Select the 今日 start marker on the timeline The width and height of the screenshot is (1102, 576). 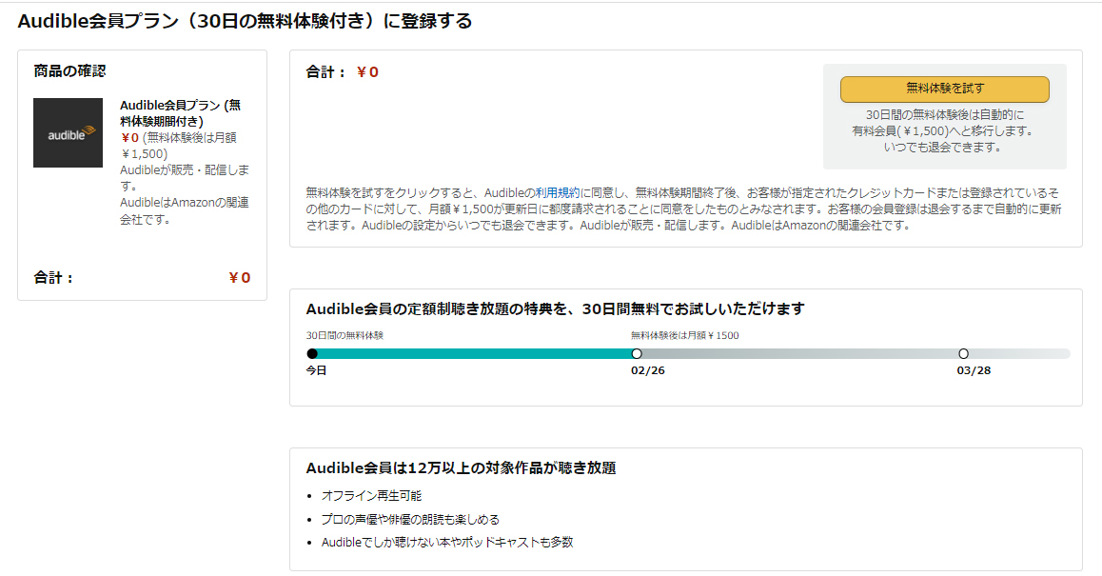(313, 354)
